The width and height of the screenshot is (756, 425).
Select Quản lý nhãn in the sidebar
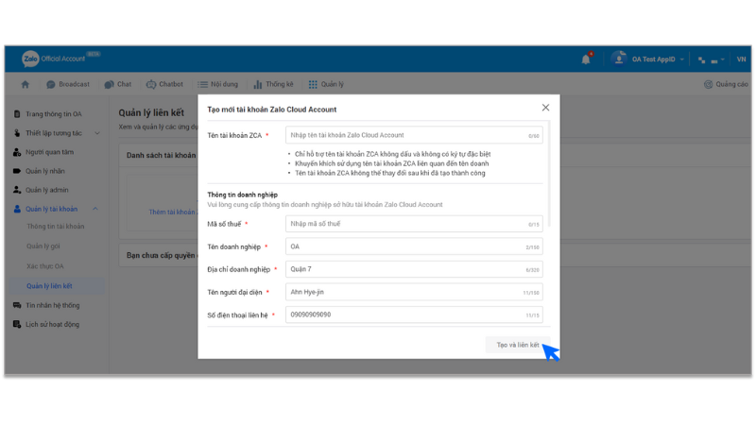(x=44, y=171)
